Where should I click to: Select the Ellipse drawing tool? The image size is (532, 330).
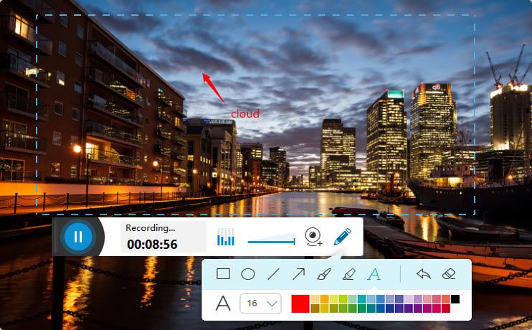(x=248, y=273)
